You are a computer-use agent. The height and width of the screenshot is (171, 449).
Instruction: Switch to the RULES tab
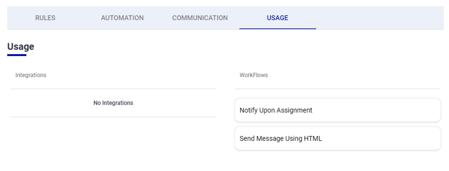point(45,18)
